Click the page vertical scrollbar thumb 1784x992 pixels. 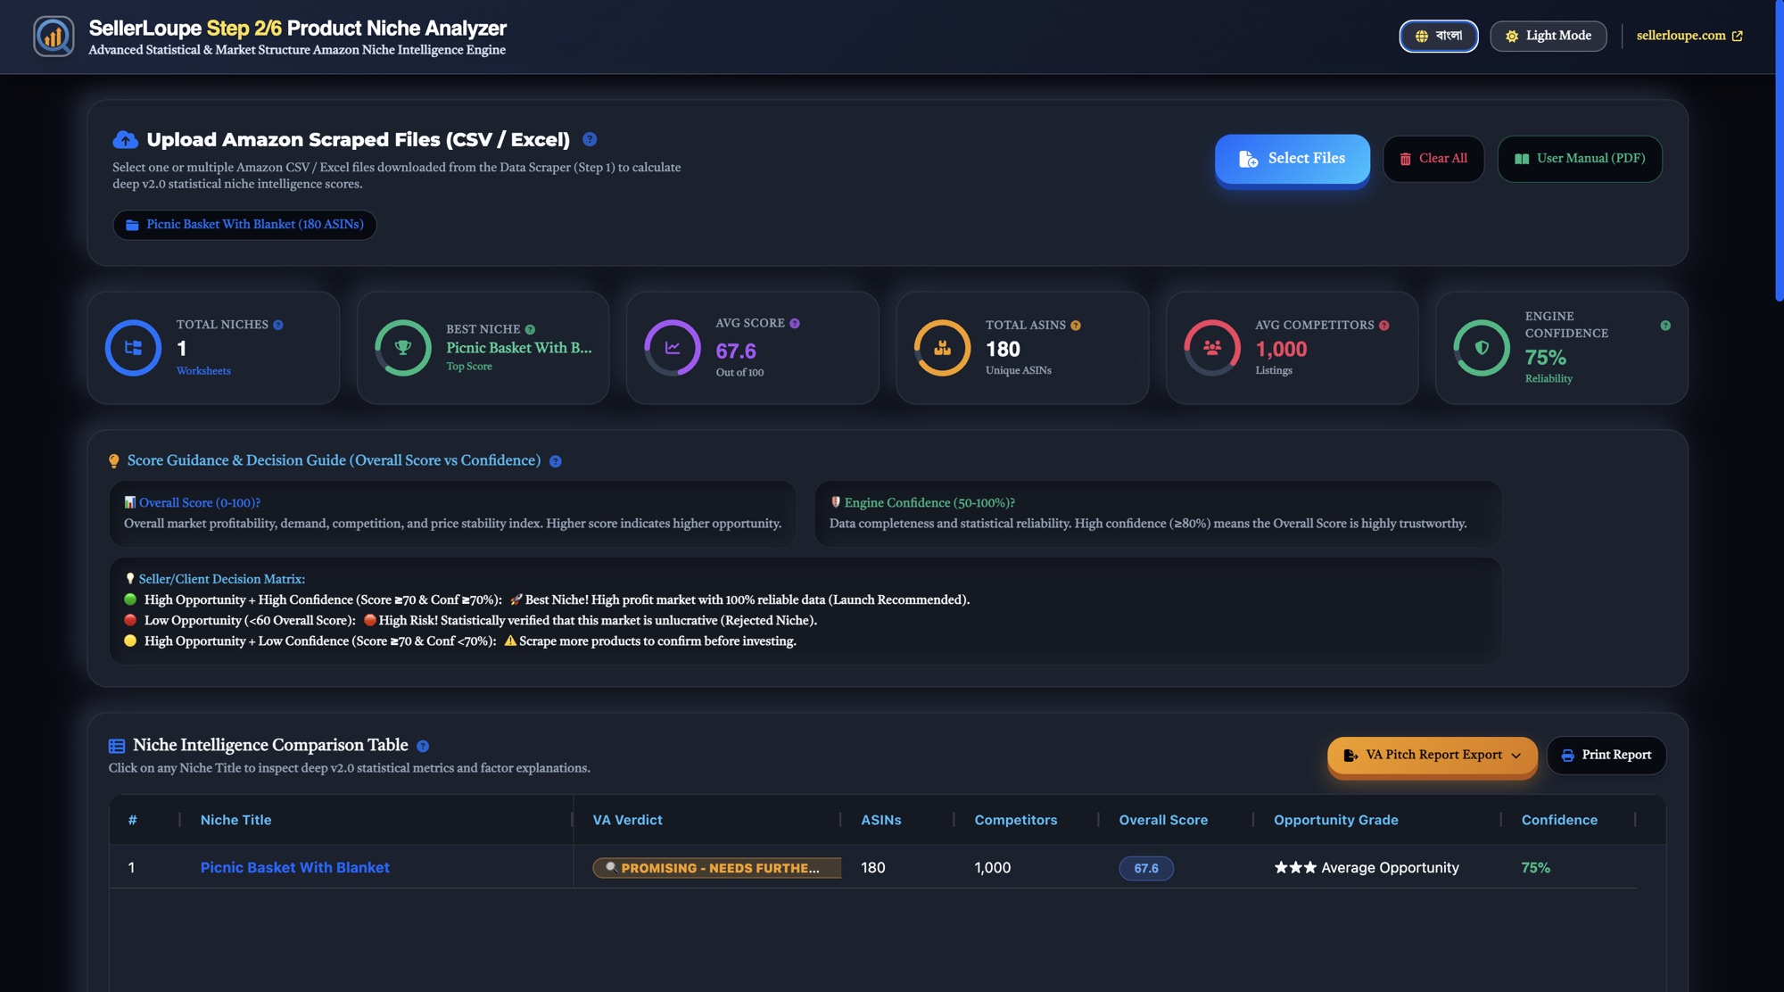click(x=1779, y=150)
